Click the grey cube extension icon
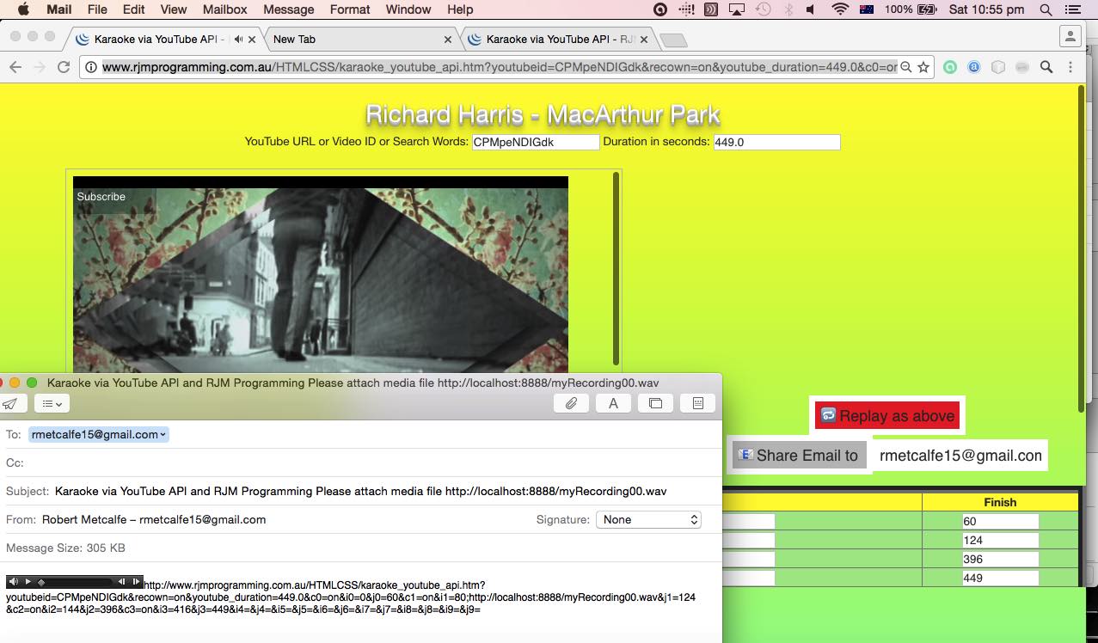Image resolution: width=1098 pixels, height=643 pixels. pyautogui.click(x=998, y=66)
